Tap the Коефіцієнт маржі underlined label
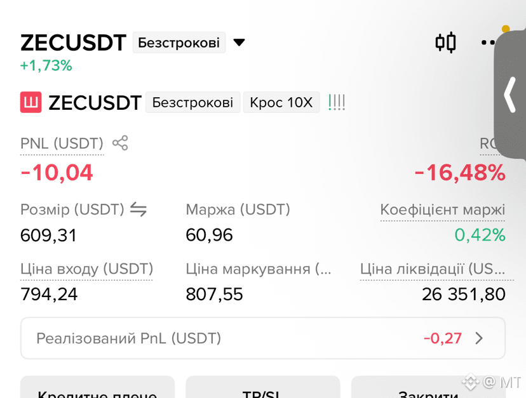The image size is (526, 398). (x=443, y=210)
